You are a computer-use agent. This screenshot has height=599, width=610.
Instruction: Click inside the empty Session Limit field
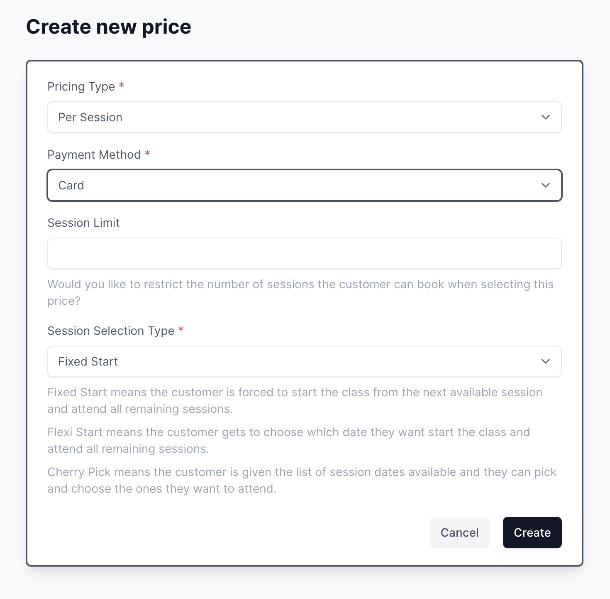tap(304, 253)
